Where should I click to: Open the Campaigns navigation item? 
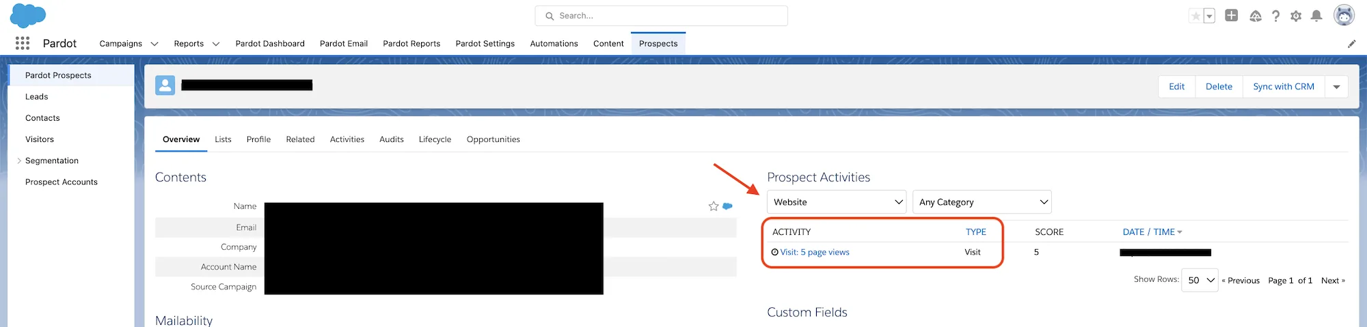(x=121, y=44)
